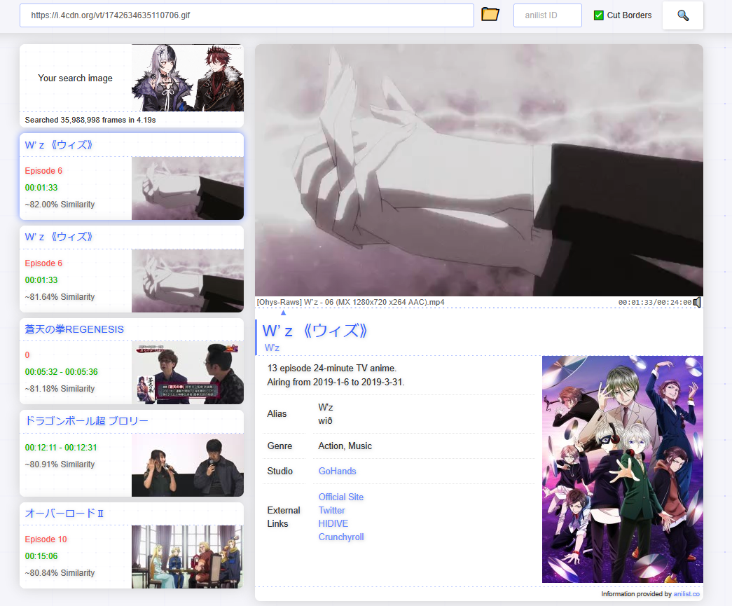
Task: Click the 'Searched 35,988,998 frames' status text
Action: [90, 120]
